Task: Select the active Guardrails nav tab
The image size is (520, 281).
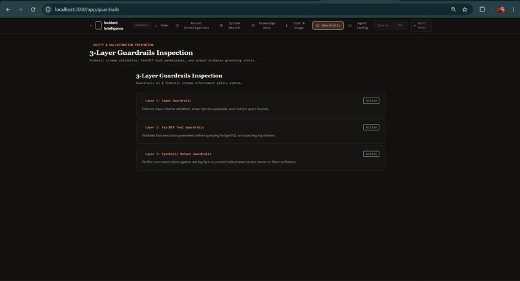Action: pos(328,25)
